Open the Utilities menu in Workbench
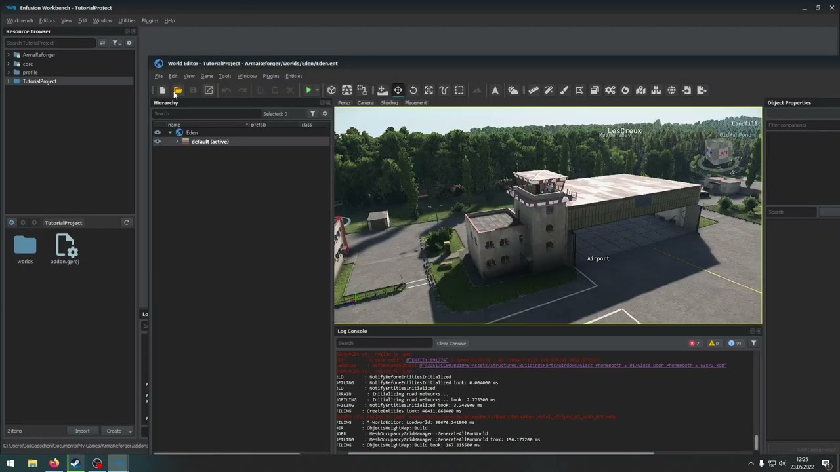This screenshot has width=840, height=472. [x=127, y=20]
